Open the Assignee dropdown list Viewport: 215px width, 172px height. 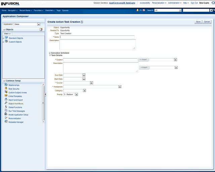120,87
